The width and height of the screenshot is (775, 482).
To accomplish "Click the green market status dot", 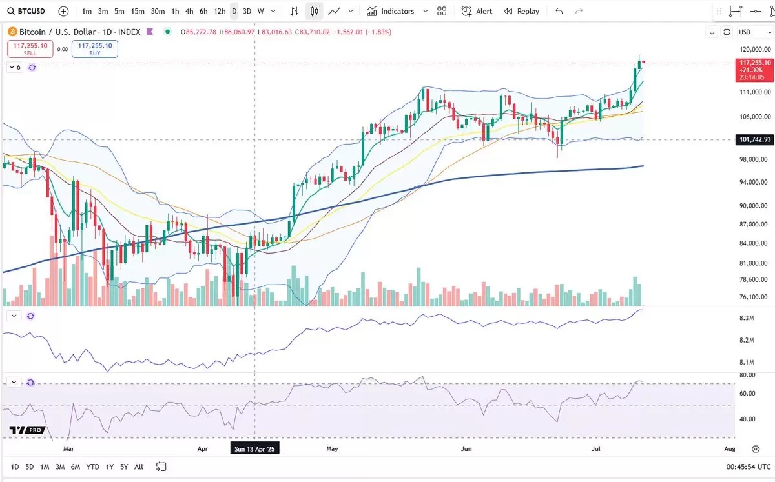I will [x=168, y=32].
